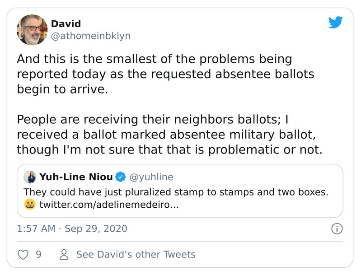Click the Twitter bird logo

click(x=335, y=22)
